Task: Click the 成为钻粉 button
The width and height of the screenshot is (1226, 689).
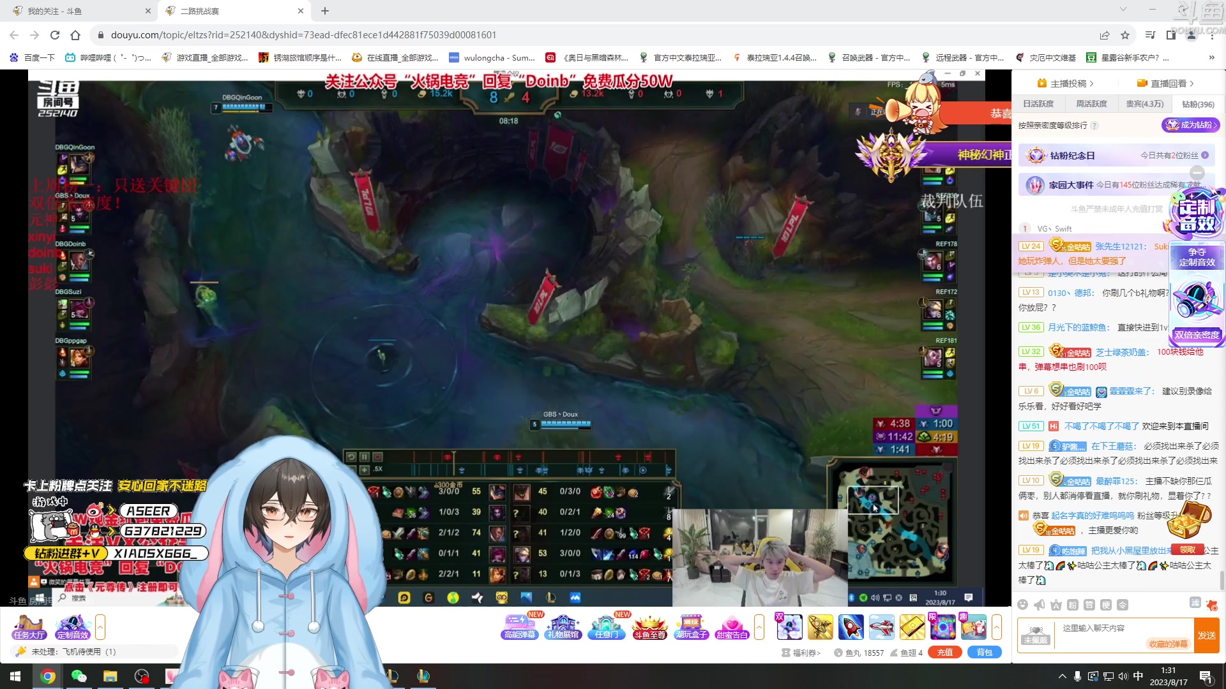Action: [x=1190, y=125]
